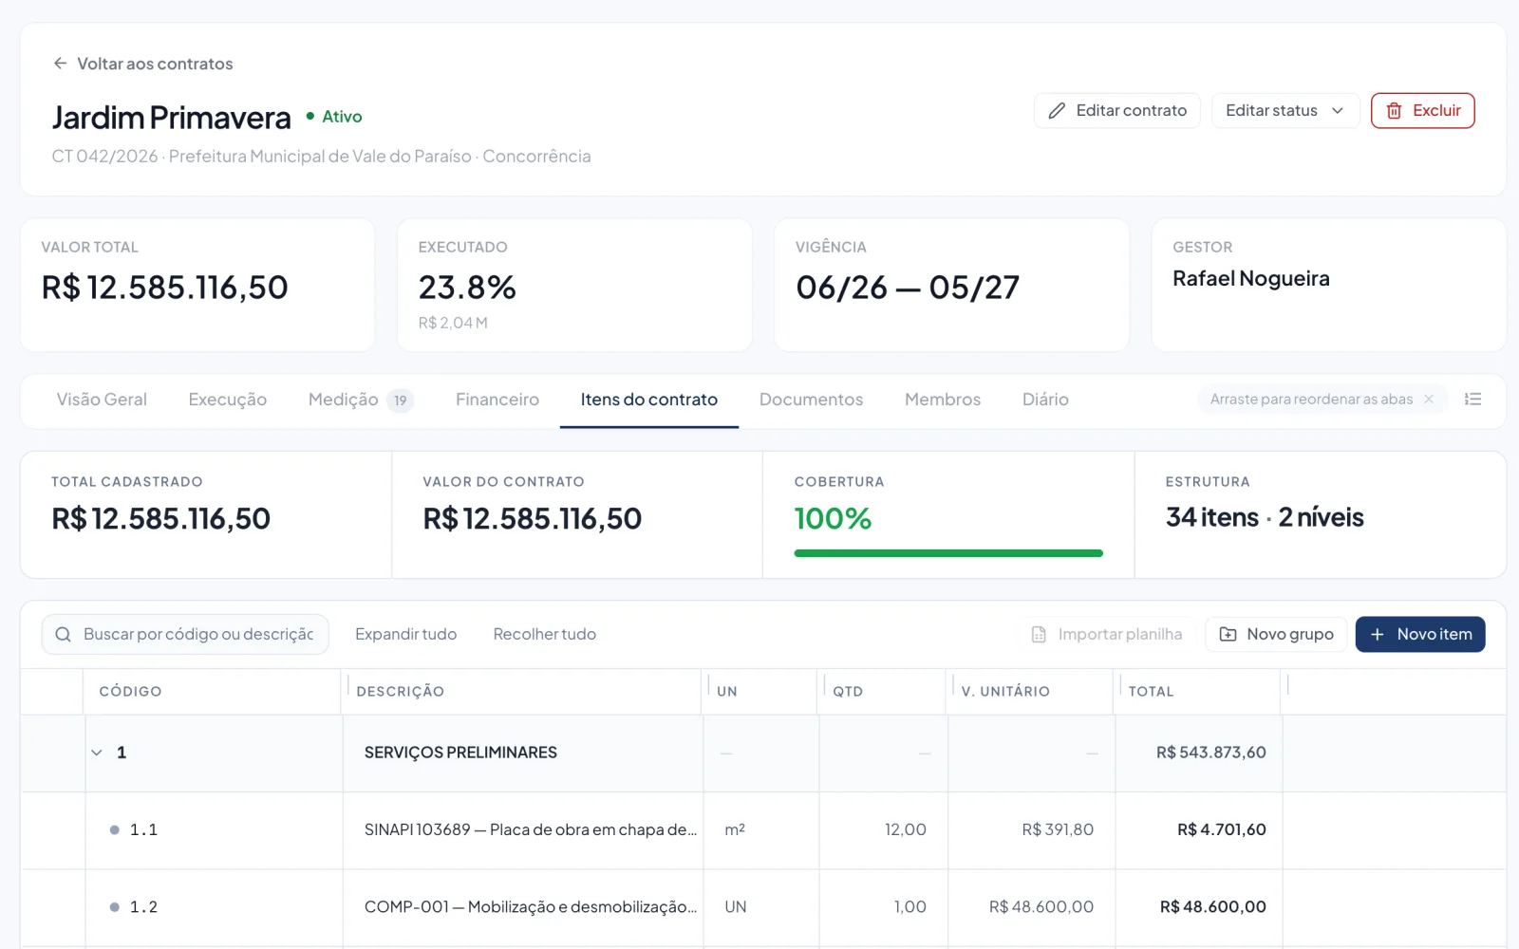Click the back arrow icon near Voltar aos contratos
Viewport: 1519px width, 949px height.
pyautogui.click(x=60, y=64)
